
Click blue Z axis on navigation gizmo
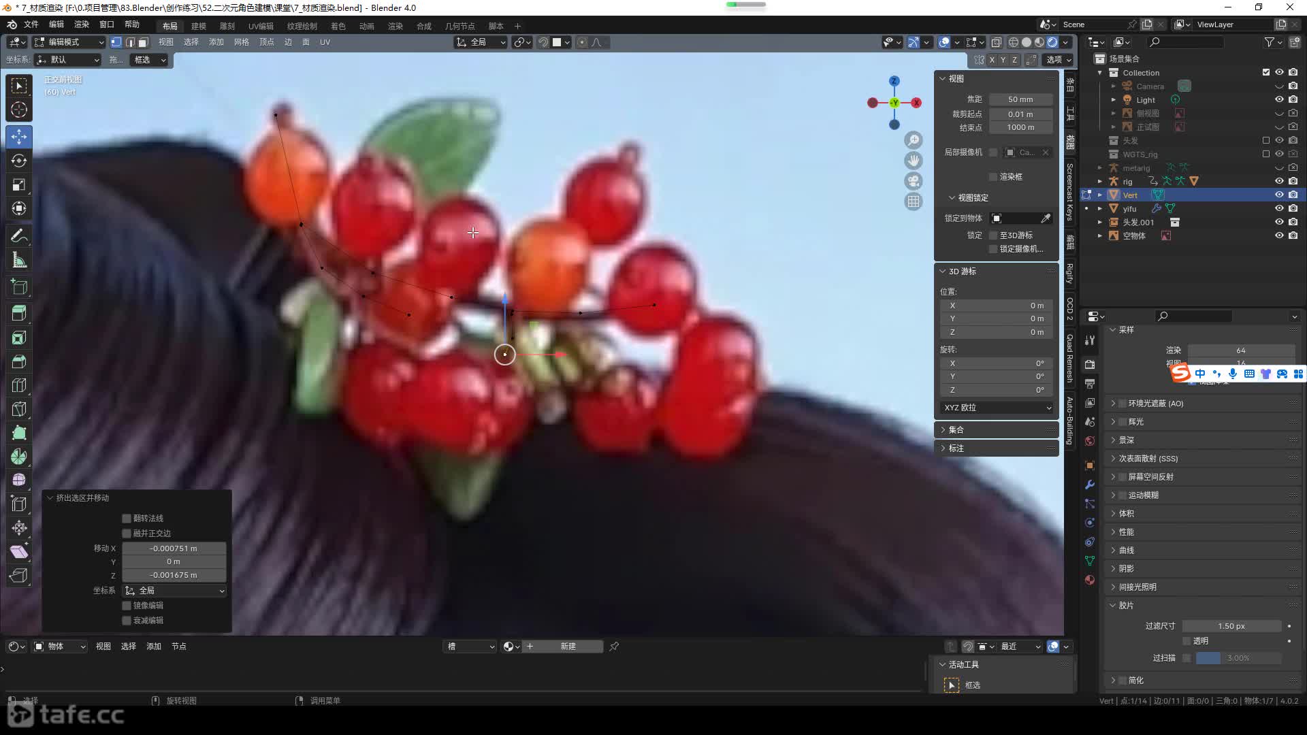tap(894, 81)
